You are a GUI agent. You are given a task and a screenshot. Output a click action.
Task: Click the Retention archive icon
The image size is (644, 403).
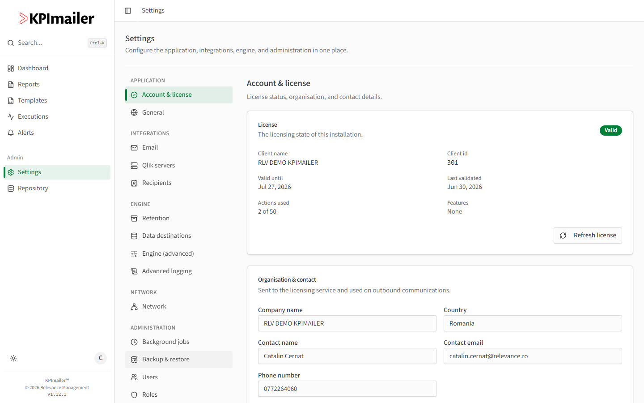click(134, 219)
